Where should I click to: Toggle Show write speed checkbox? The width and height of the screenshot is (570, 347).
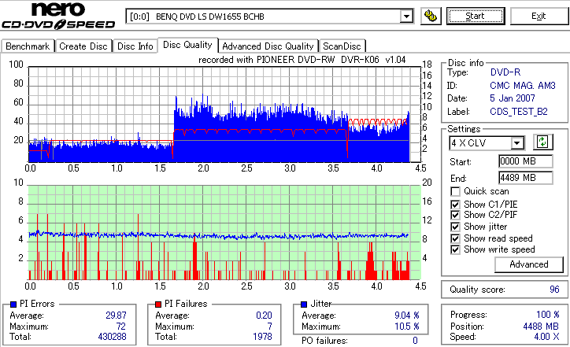455,249
